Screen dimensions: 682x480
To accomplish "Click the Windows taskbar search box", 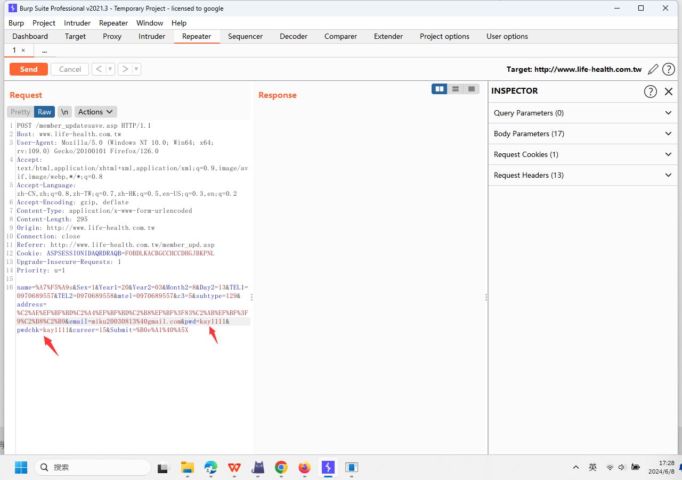I will coord(93,467).
